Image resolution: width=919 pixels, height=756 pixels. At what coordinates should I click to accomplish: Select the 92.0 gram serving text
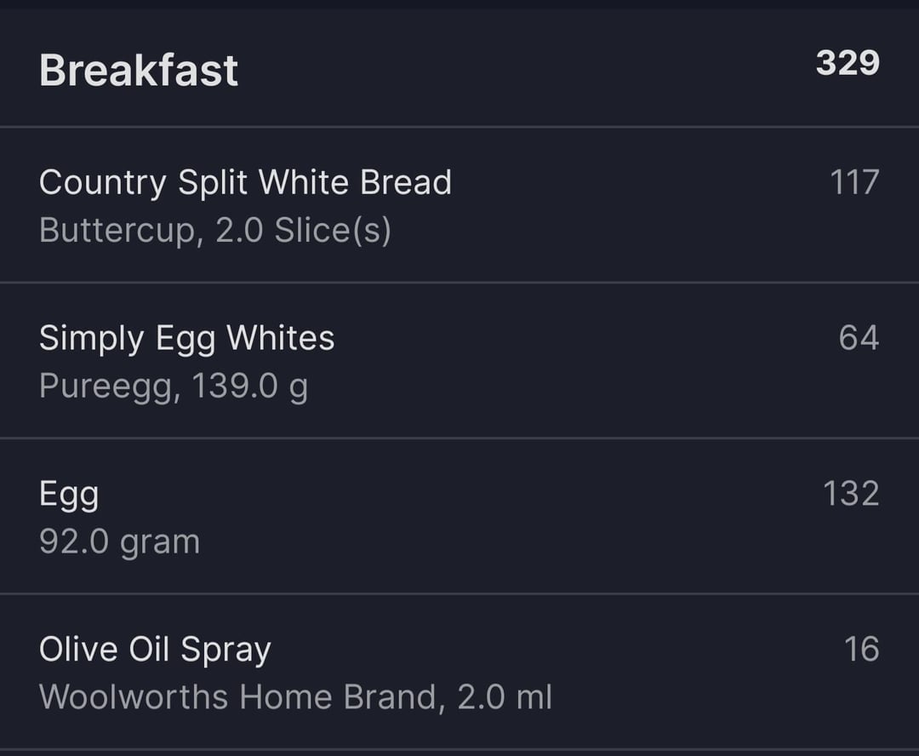coord(120,542)
